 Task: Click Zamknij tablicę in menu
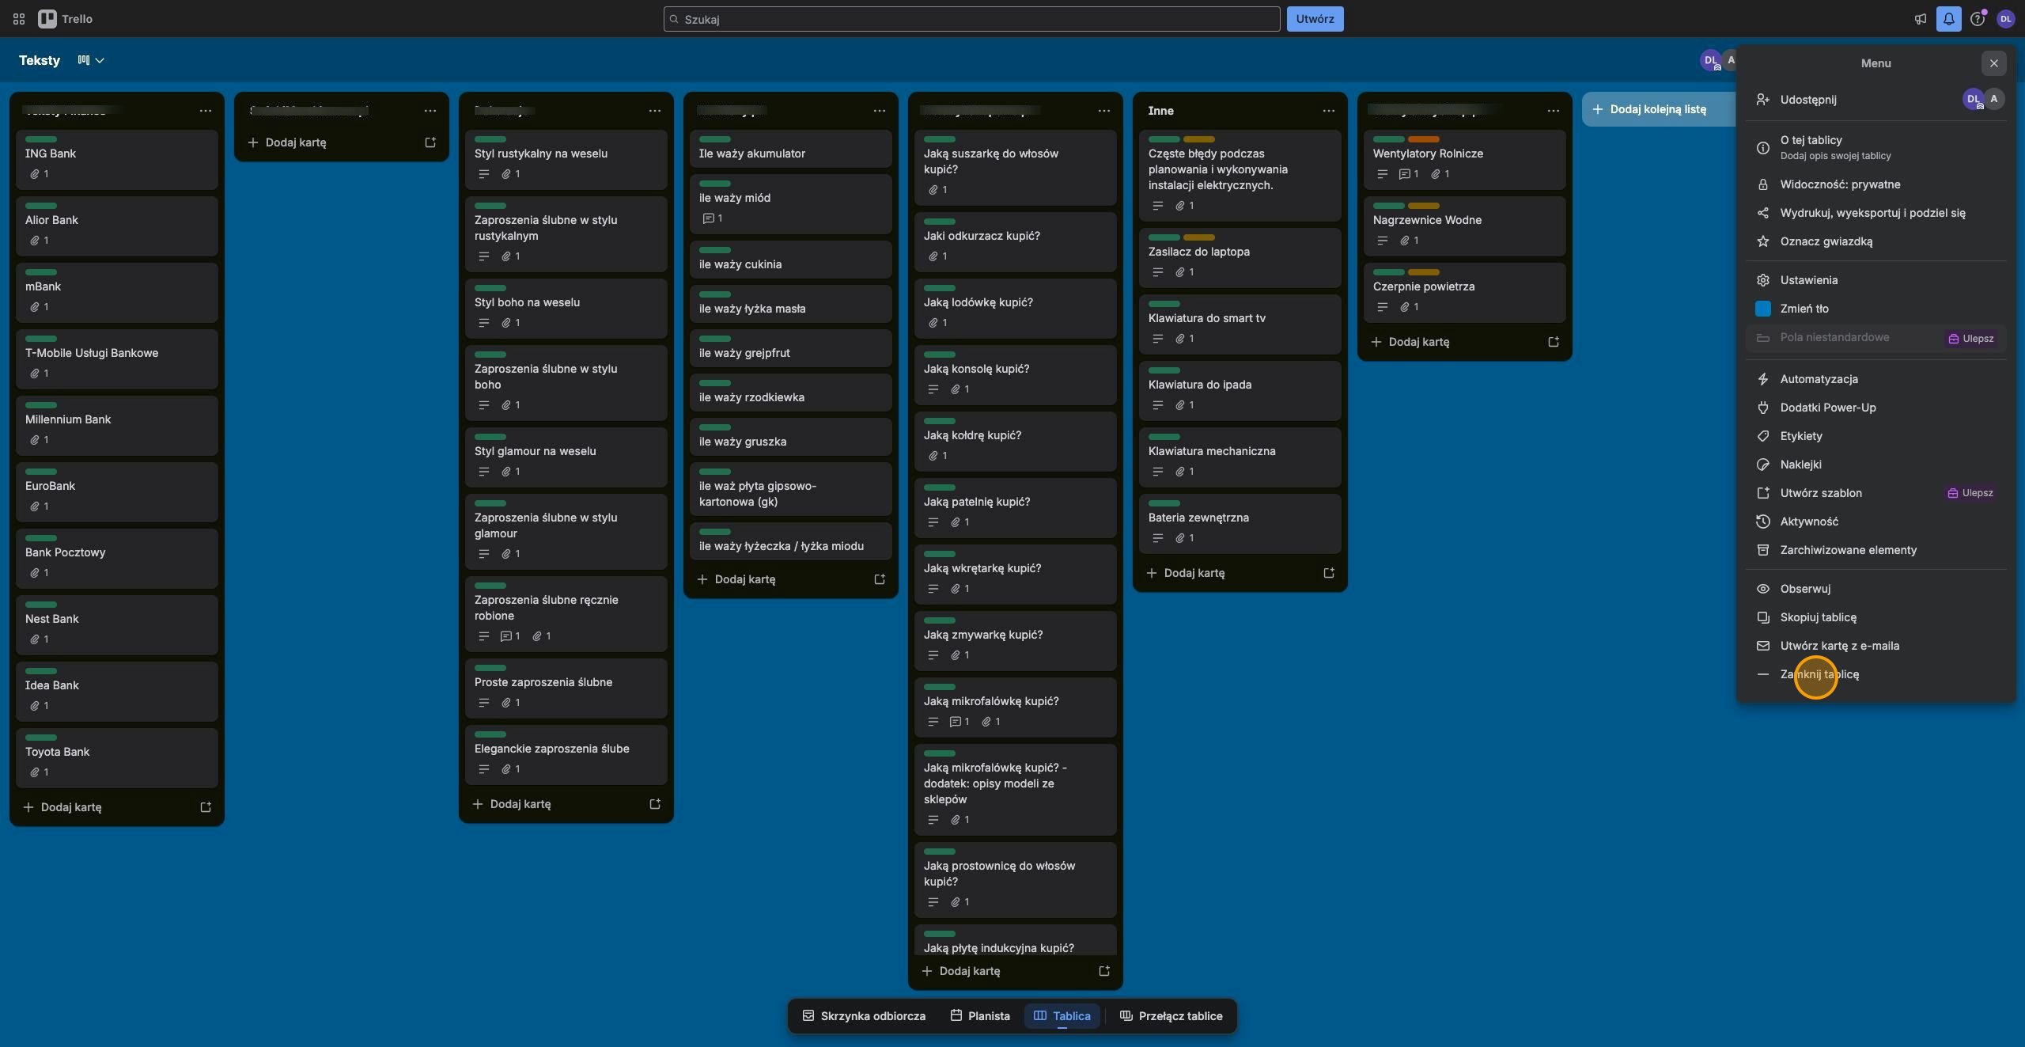(1876, 674)
